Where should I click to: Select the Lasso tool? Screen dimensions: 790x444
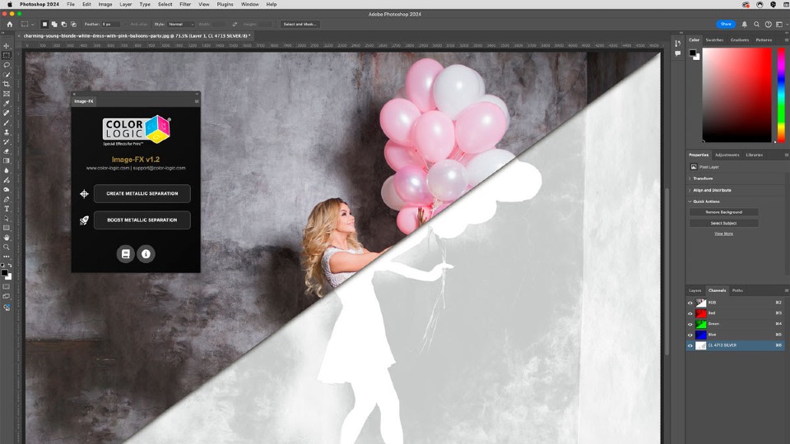pos(7,65)
